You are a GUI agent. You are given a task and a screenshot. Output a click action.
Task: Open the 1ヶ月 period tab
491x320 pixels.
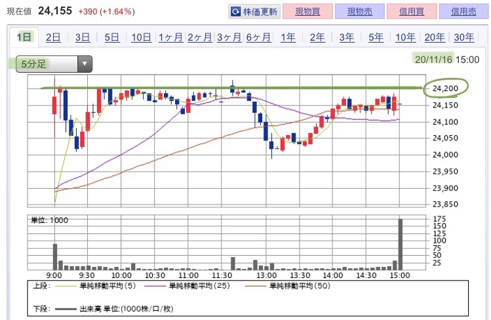click(x=170, y=37)
